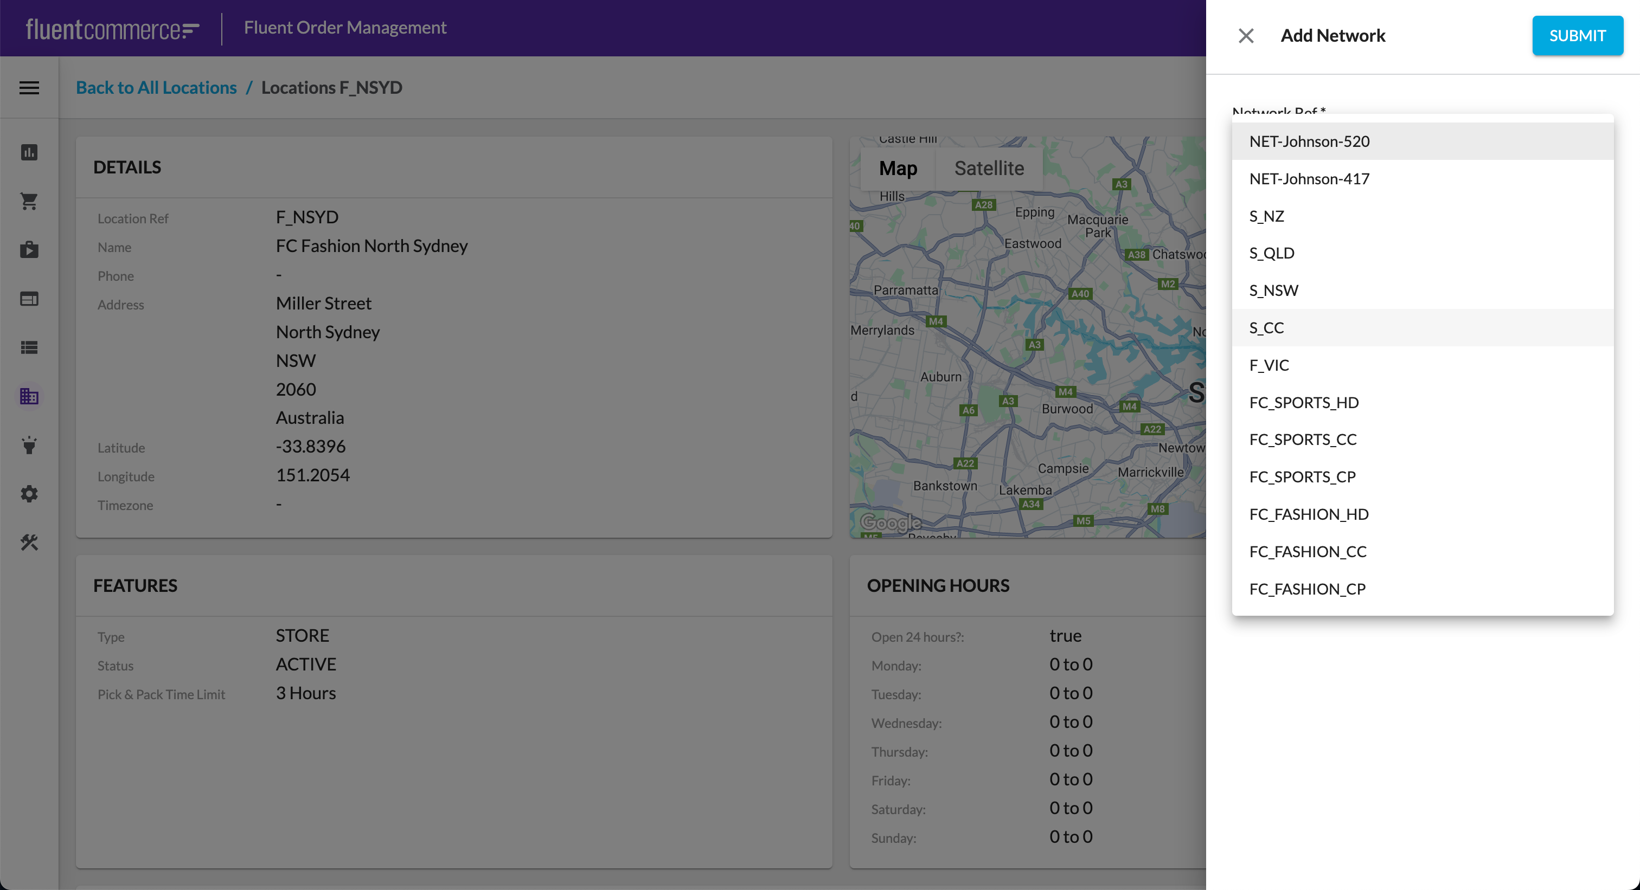Click the briefcase icon in sidebar
1640x890 pixels.
point(29,249)
